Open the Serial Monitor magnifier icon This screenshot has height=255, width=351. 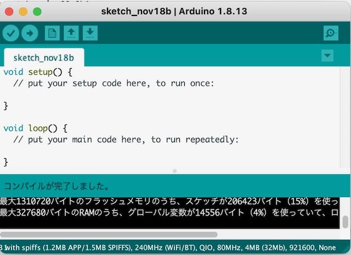click(x=331, y=33)
